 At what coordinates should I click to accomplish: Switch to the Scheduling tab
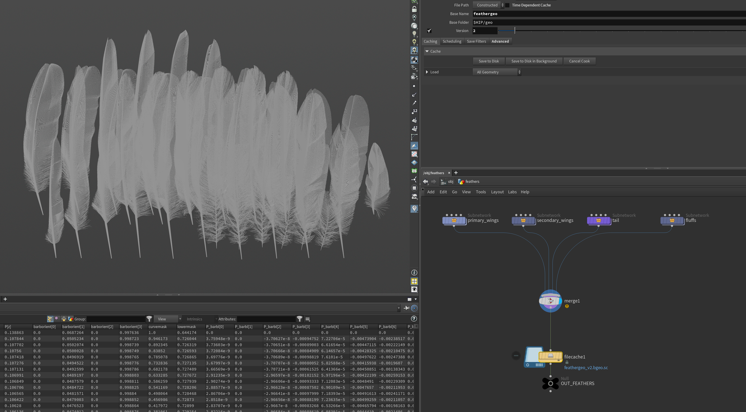coord(452,41)
